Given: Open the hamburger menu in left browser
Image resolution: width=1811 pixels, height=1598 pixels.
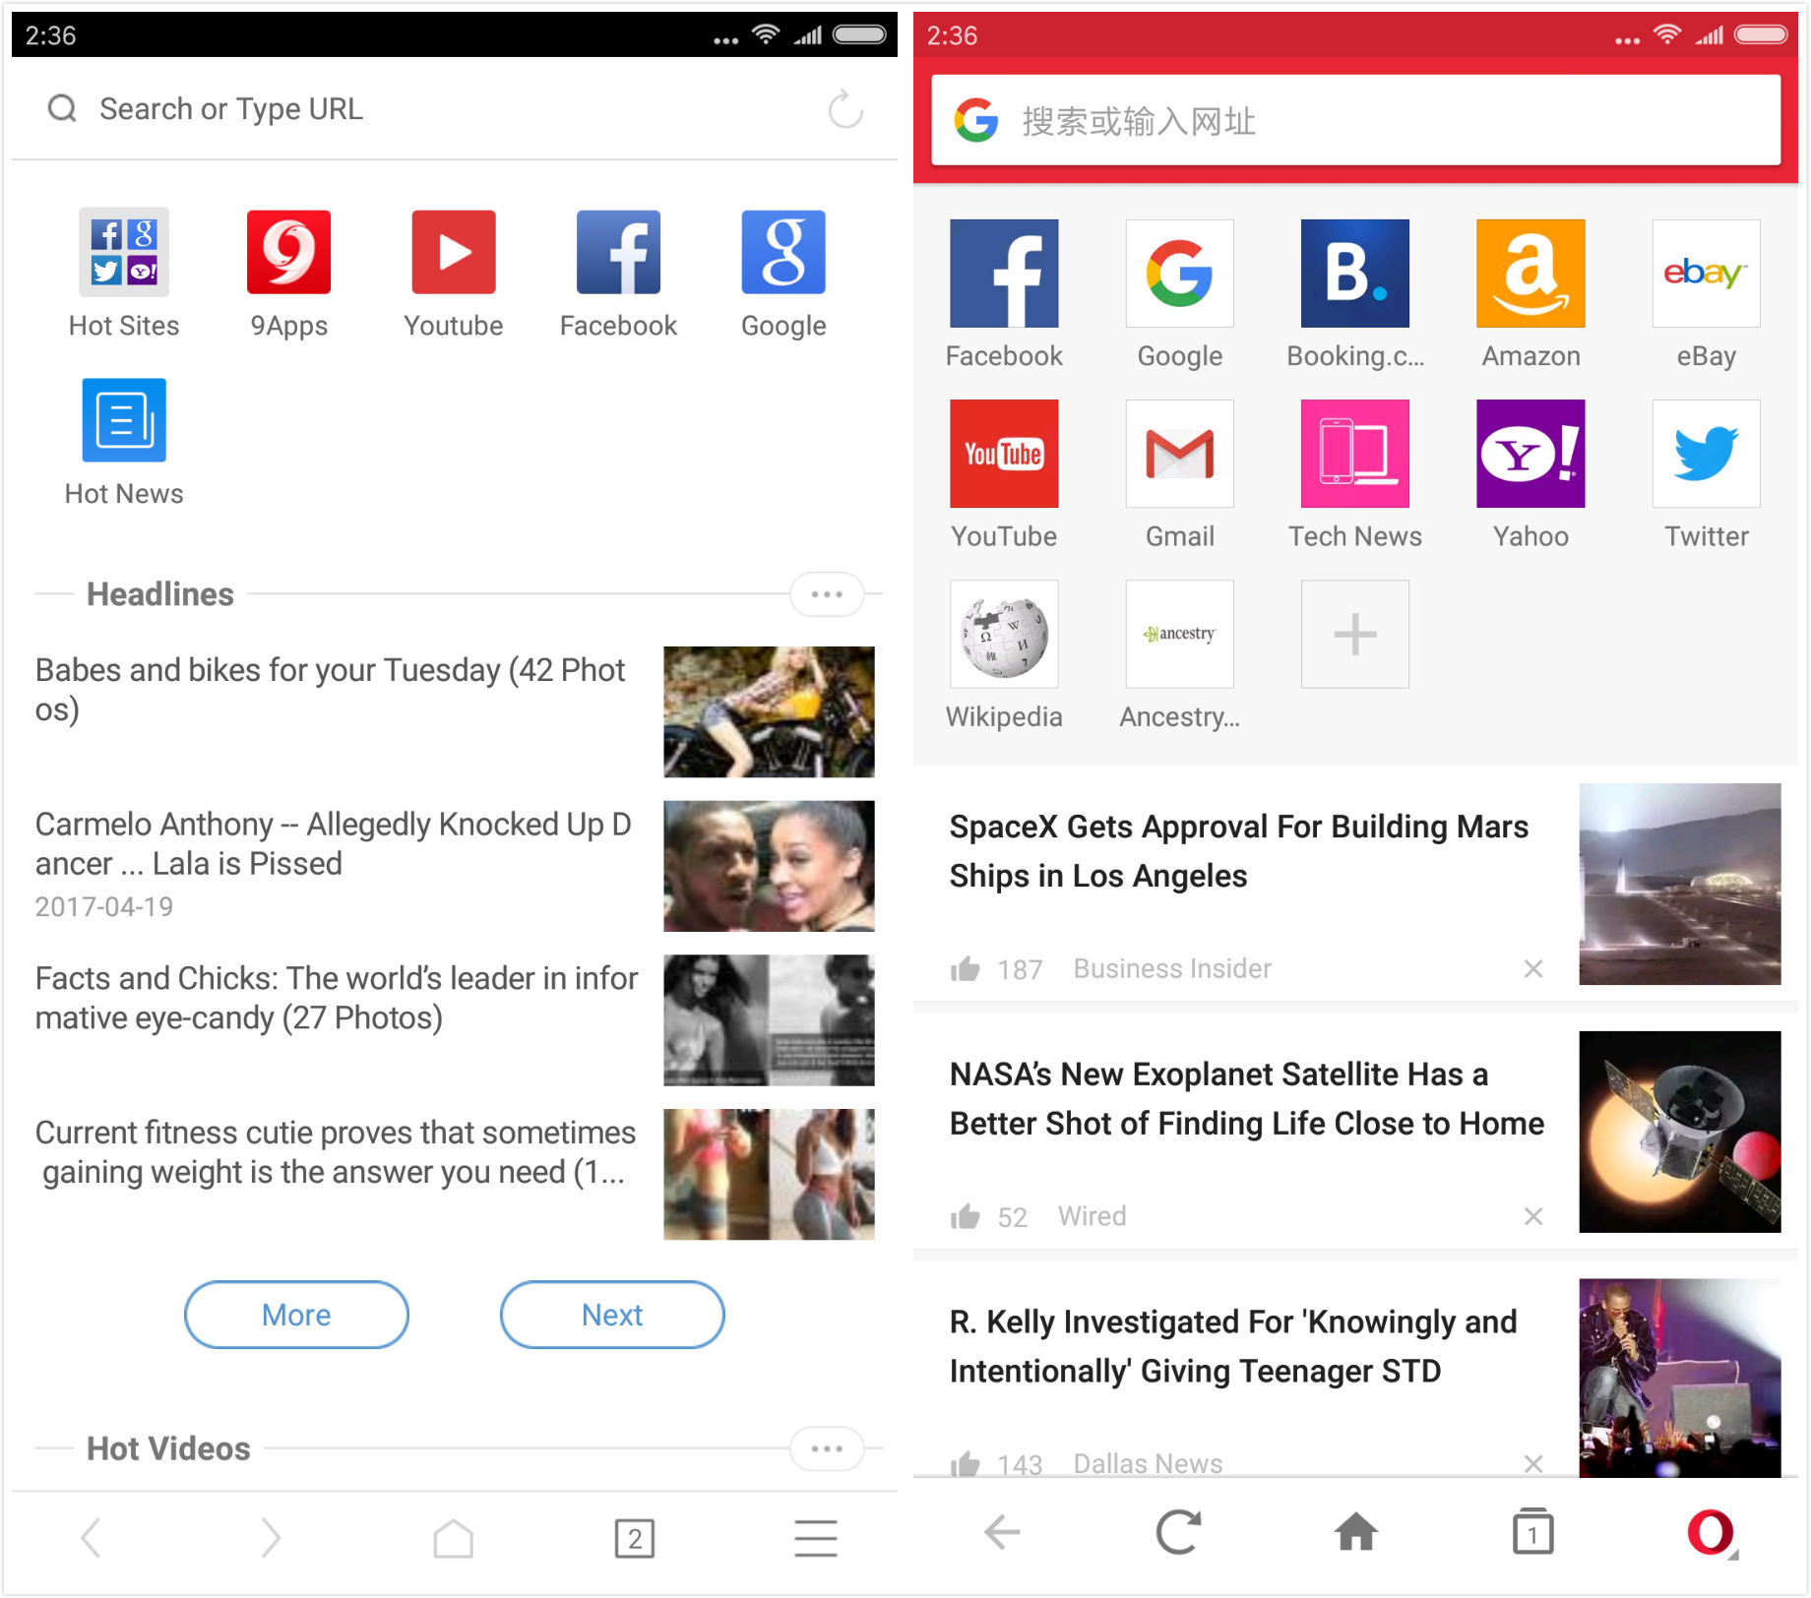Looking at the screenshot, I should pyautogui.click(x=815, y=1538).
